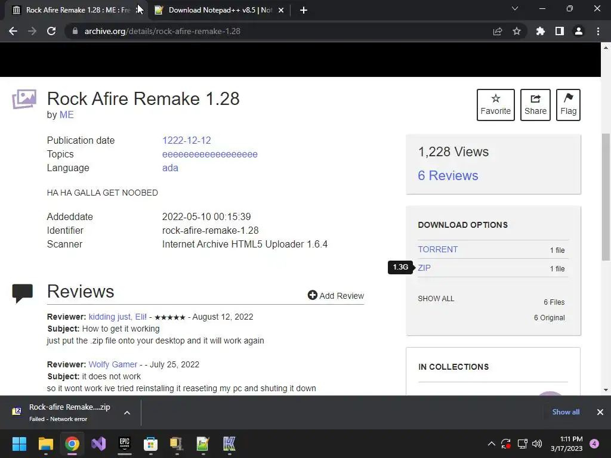Click the Favorite button
The width and height of the screenshot is (611, 458).
(496, 105)
